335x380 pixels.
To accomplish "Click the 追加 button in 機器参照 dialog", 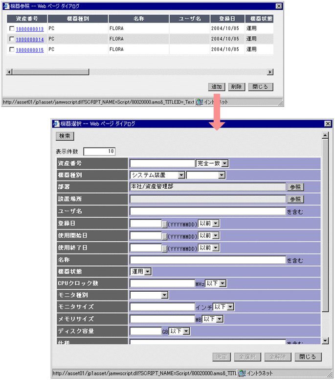I will pyautogui.click(x=217, y=87).
